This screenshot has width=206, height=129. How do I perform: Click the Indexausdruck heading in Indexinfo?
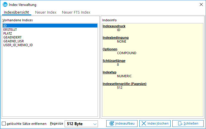tap(114, 26)
